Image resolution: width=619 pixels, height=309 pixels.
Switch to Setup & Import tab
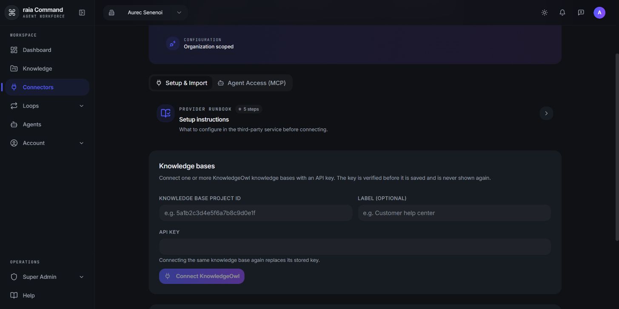[x=182, y=83]
